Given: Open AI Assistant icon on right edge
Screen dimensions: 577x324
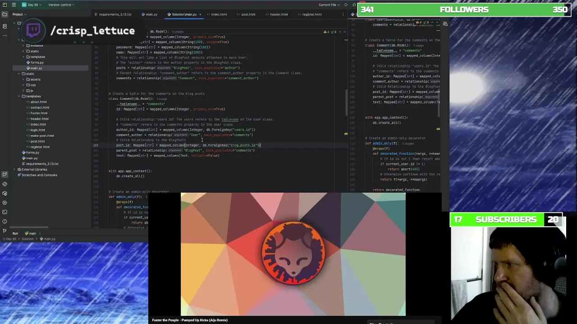Looking at the screenshot, I should pyautogui.click(x=445, y=24).
